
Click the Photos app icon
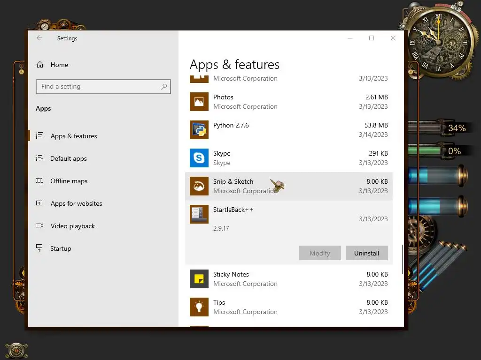[199, 102]
